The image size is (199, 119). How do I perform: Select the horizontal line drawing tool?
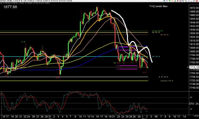click(x=191, y=1)
